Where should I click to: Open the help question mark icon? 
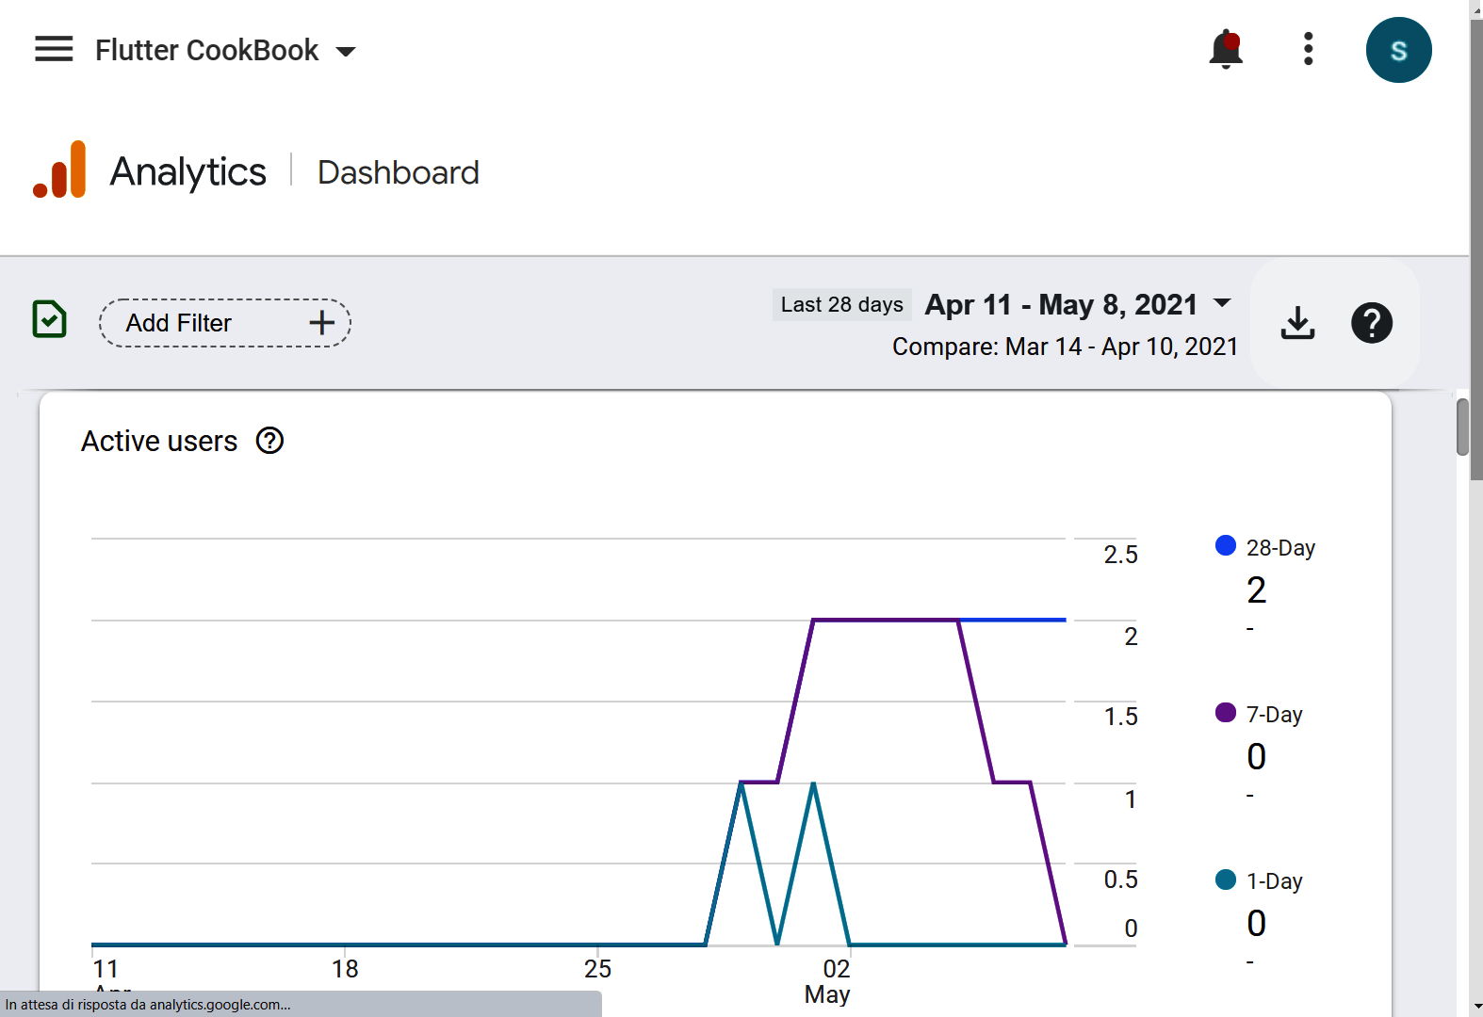[1371, 323]
